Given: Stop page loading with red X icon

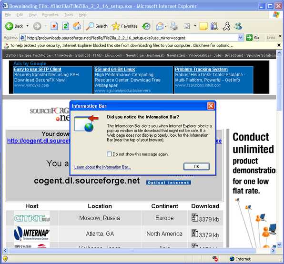Looking at the screenshot, I should click(x=54, y=26).
